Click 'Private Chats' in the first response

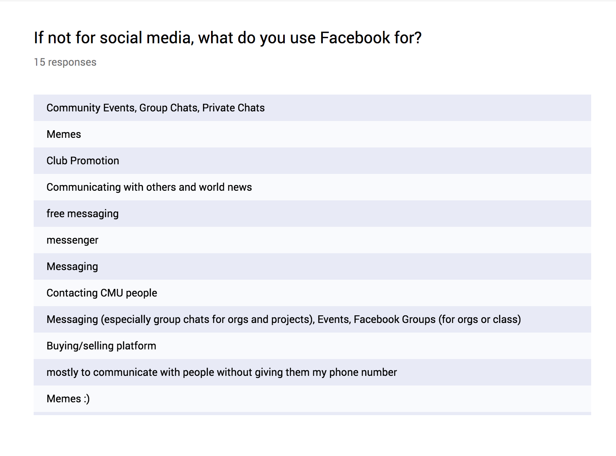click(234, 108)
